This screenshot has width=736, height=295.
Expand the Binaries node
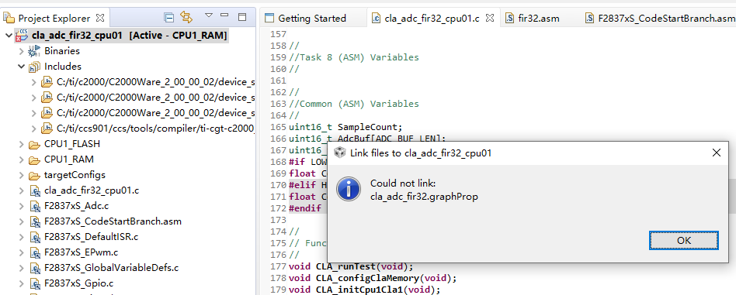21,51
